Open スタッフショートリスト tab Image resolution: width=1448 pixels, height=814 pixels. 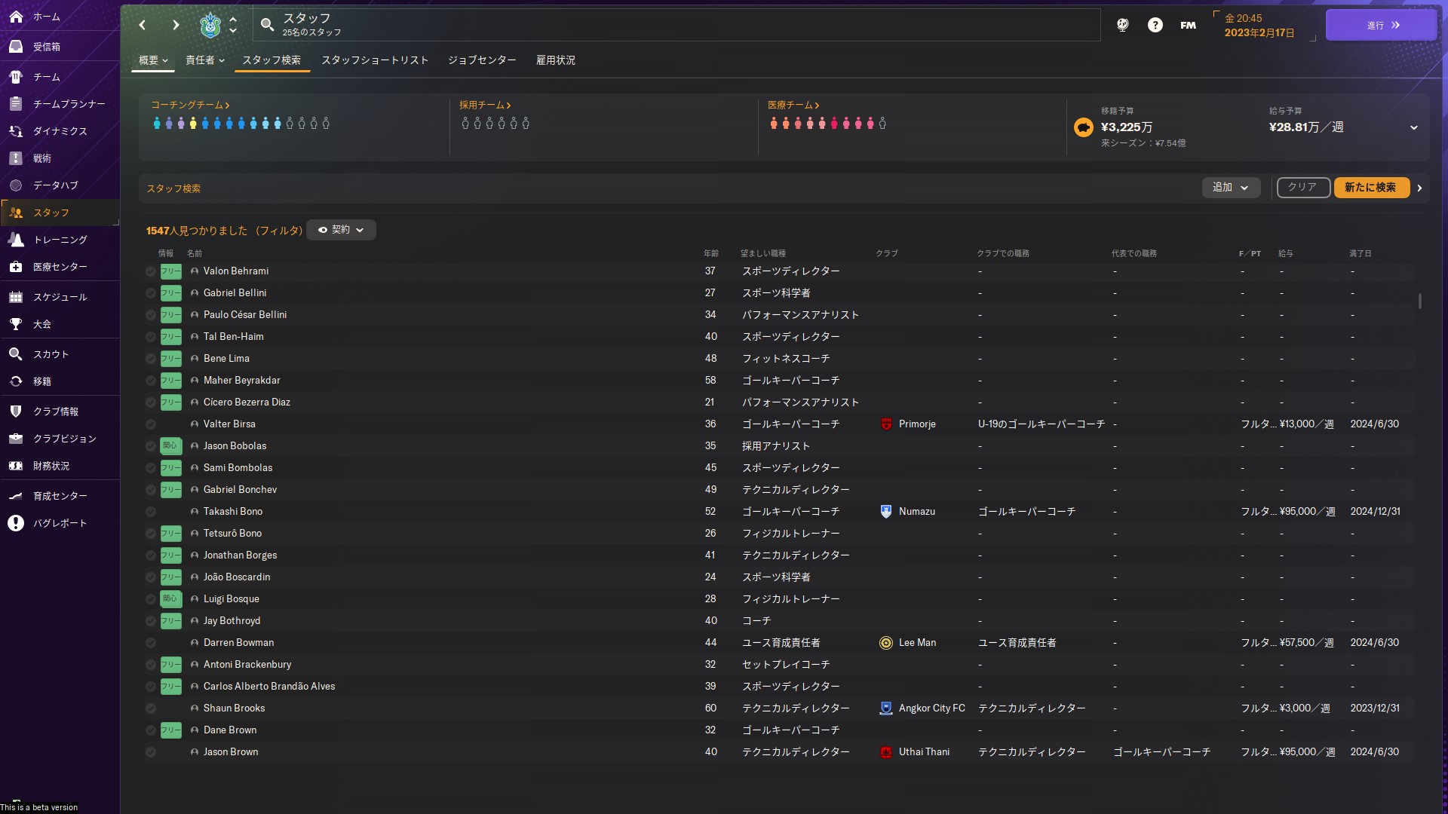pyautogui.click(x=375, y=60)
